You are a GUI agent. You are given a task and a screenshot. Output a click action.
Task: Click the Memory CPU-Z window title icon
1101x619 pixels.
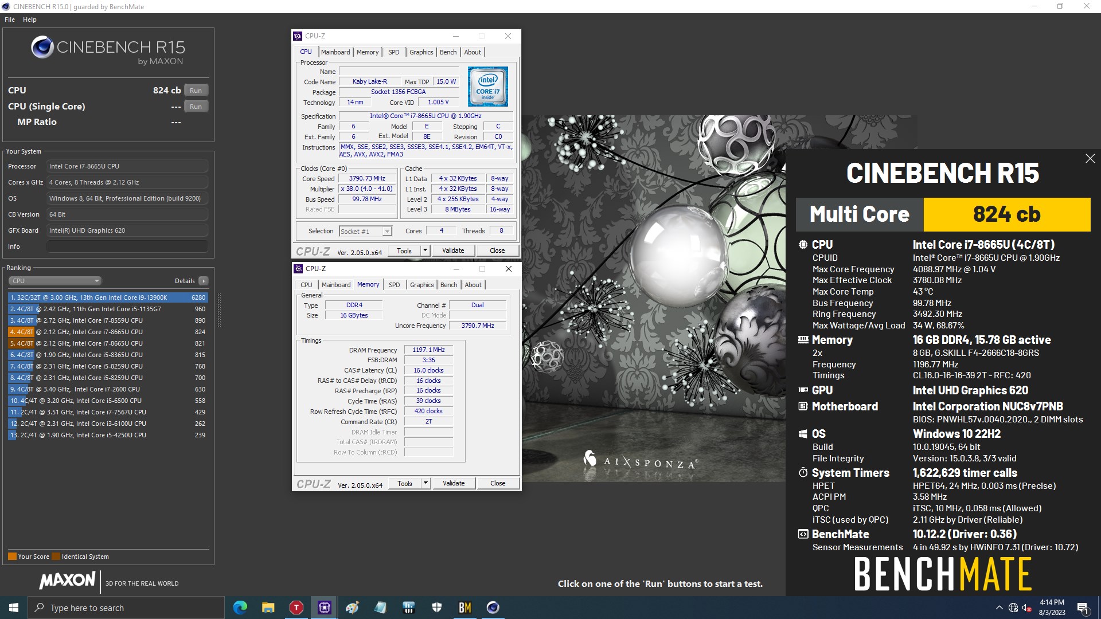point(298,269)
